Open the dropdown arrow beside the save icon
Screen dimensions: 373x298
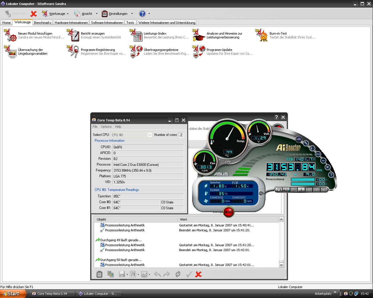click(x=127, y=274)
